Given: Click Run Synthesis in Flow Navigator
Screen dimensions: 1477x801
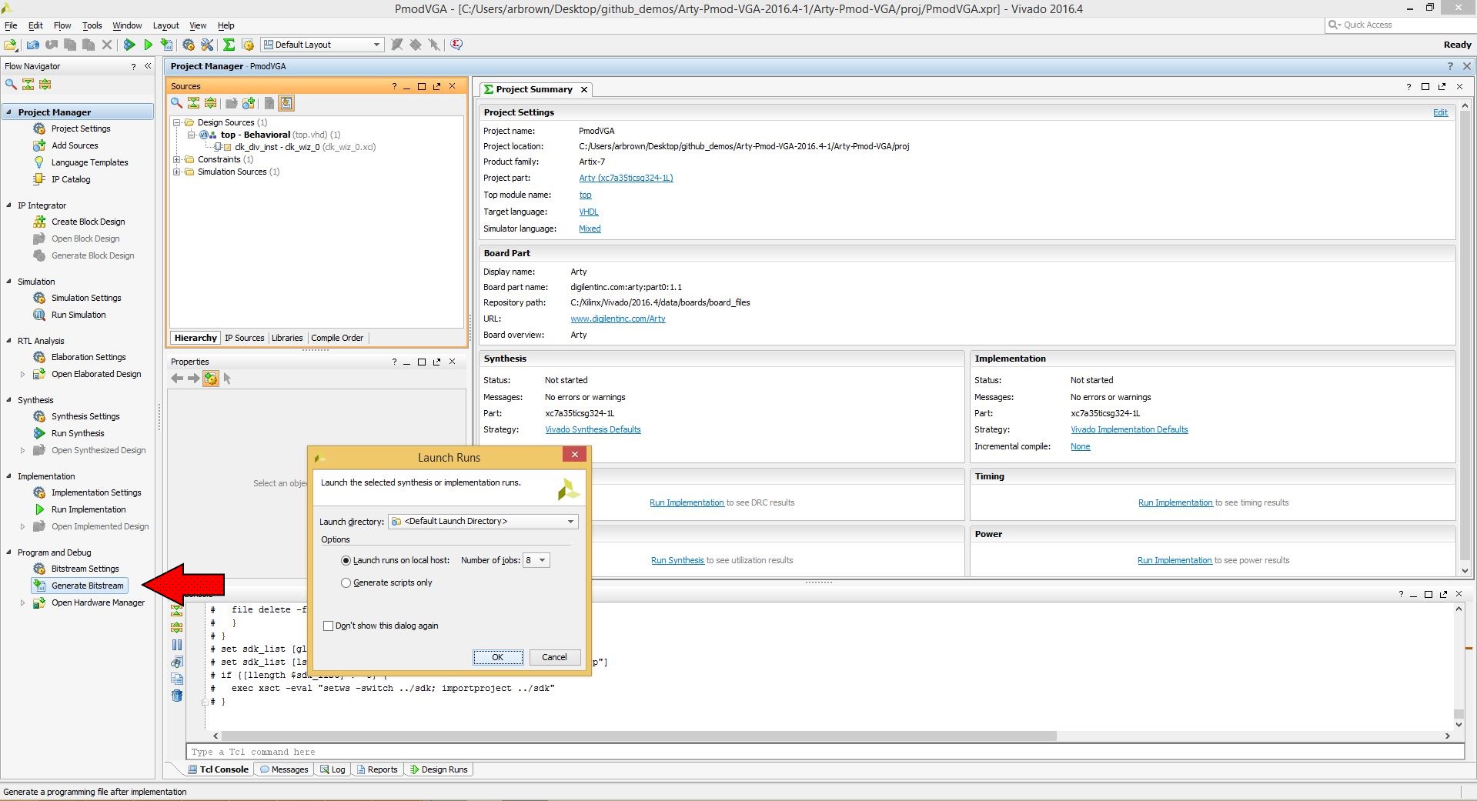Looking at the screenshot, I should [78, 433].
